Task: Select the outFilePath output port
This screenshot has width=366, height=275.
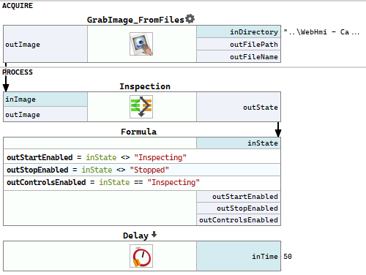Action: pos(239,45)
